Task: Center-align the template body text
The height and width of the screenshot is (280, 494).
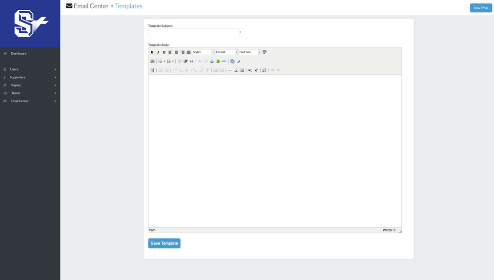Action: (x=176, y=52)
